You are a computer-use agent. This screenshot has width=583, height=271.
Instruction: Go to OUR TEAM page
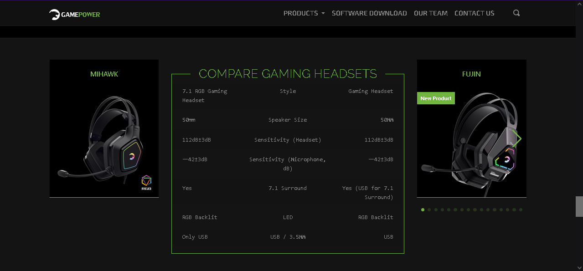431,13
